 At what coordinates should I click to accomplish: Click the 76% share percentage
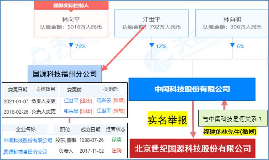(x=80, y=46)
